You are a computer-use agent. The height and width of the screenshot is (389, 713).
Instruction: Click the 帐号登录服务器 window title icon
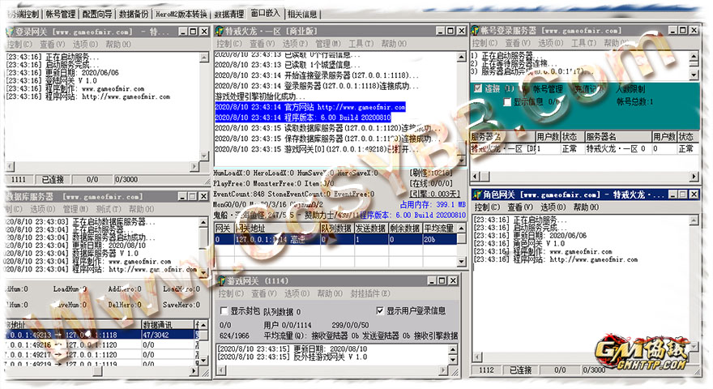pyautogui.click(x=475, y=31)
